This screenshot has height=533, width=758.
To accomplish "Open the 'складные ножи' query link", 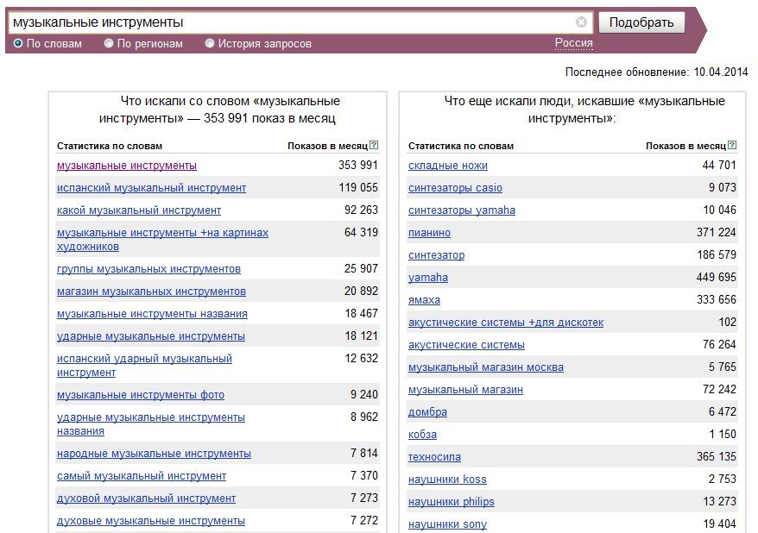I will pyautogui.click(x=448, y=166).
